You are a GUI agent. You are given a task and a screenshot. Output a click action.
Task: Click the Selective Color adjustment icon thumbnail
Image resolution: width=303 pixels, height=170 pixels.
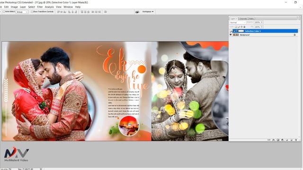[234, 31]
